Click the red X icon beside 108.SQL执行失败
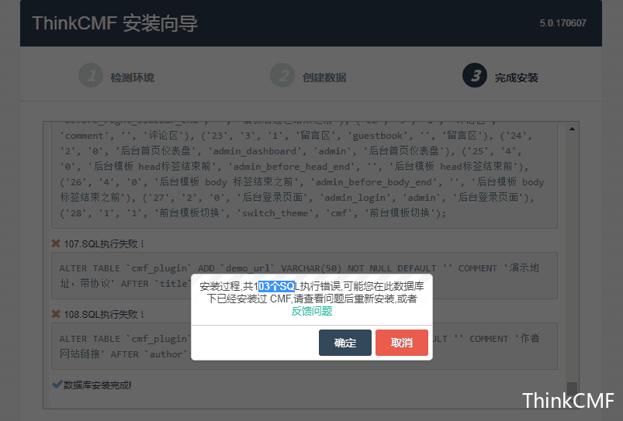The image size is (623, 421). pyautogui.click(x=56, y=314)
